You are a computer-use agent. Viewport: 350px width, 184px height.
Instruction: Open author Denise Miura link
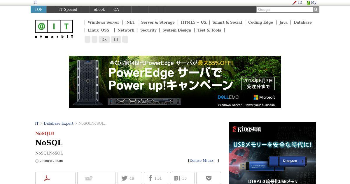coord(201,160)
